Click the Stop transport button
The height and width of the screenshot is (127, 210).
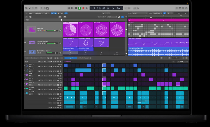tap(76, 8)
